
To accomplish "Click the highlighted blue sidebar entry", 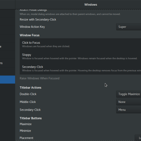I will [x=7, y=80].
